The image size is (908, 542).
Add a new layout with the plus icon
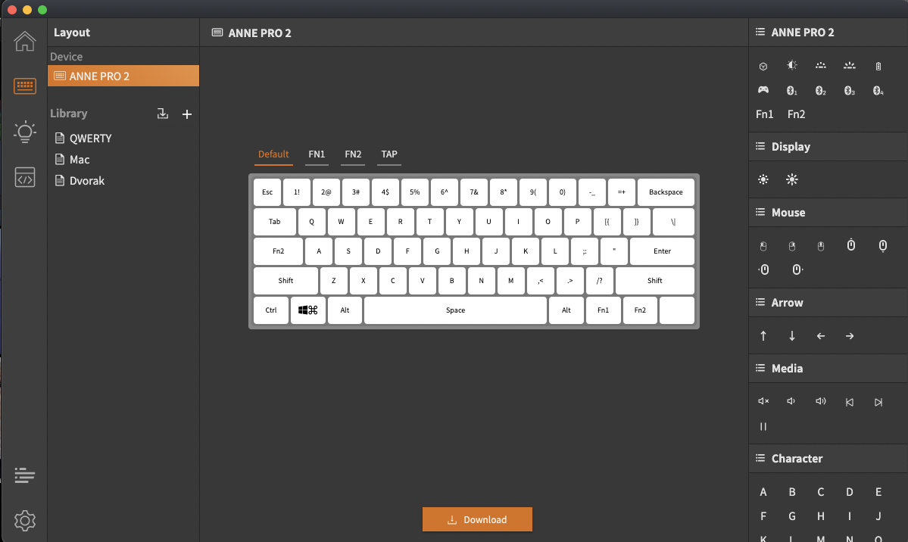pos(187,114)
